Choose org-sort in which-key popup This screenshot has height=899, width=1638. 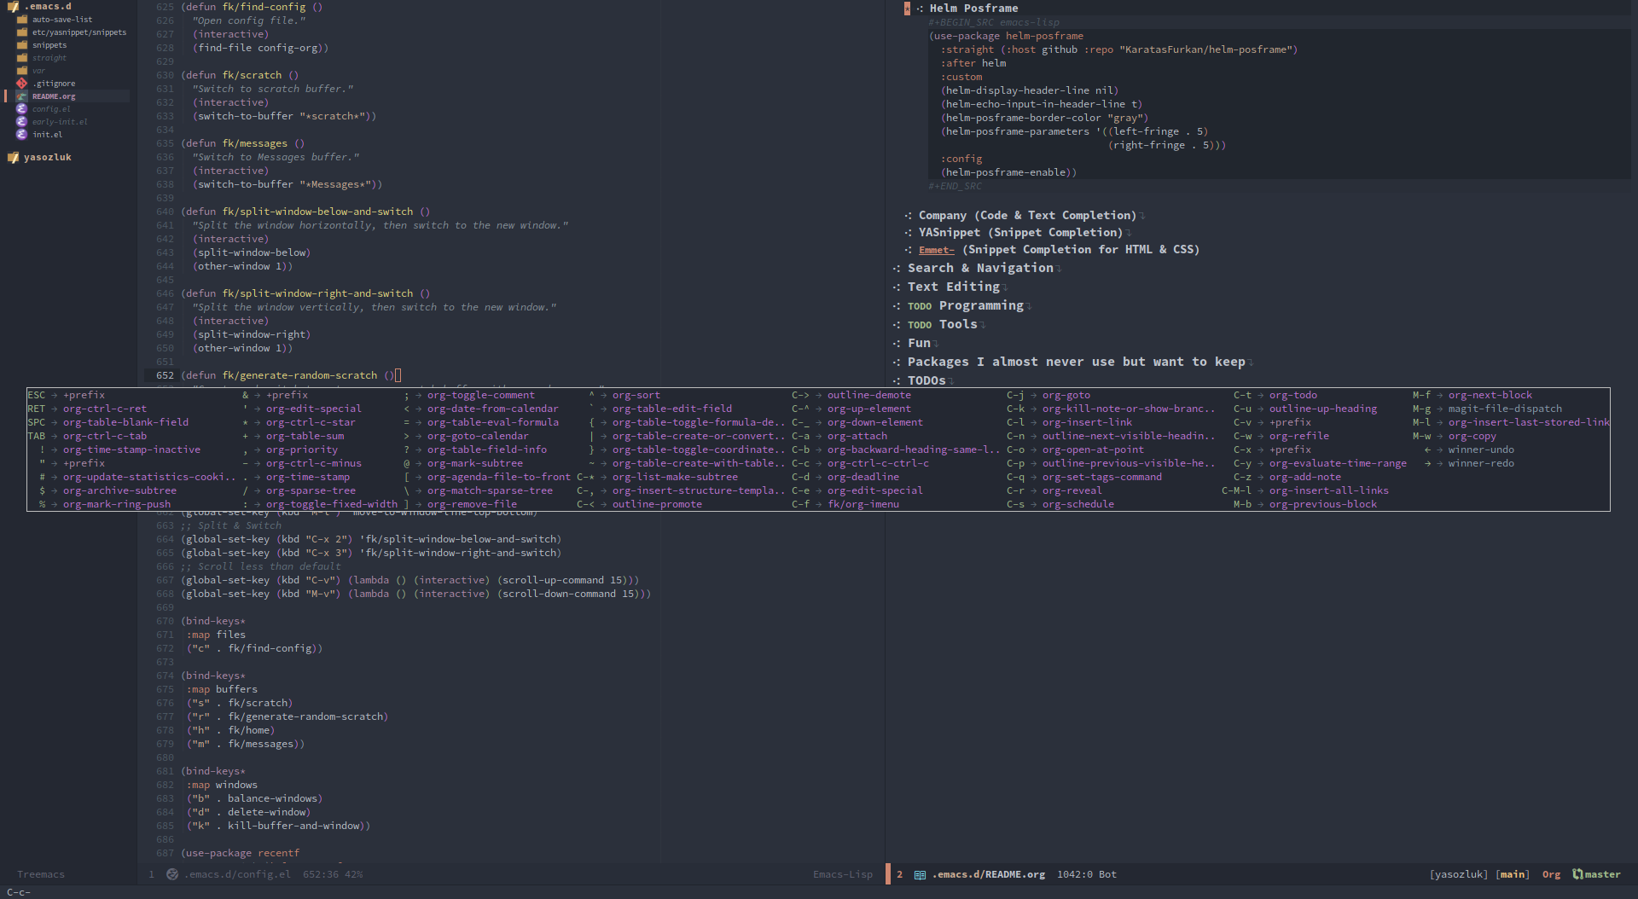click(x=636, y=395)
